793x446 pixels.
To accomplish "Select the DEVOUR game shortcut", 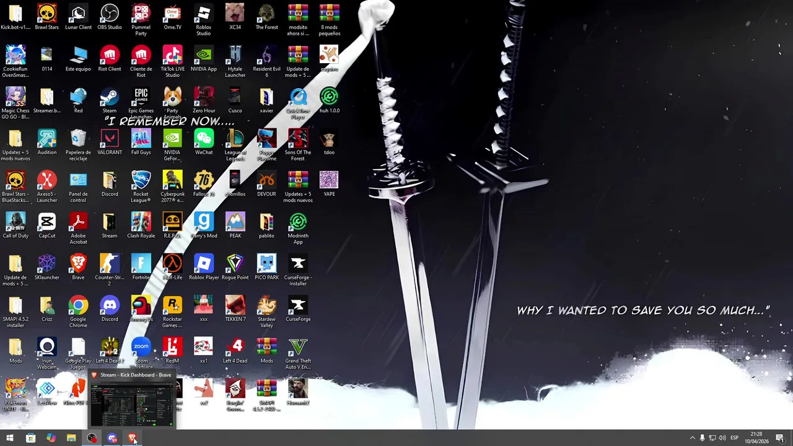I will coord(266,183).
